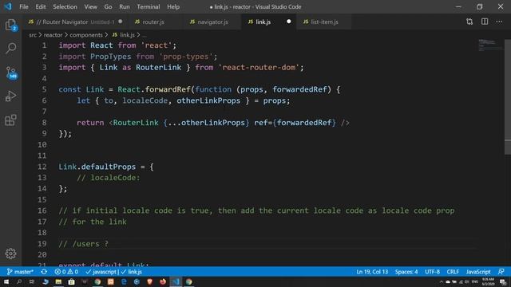Screen dimensions: 511x287
Task: Click the link.js status bar check item
Action: click(132, 272)
